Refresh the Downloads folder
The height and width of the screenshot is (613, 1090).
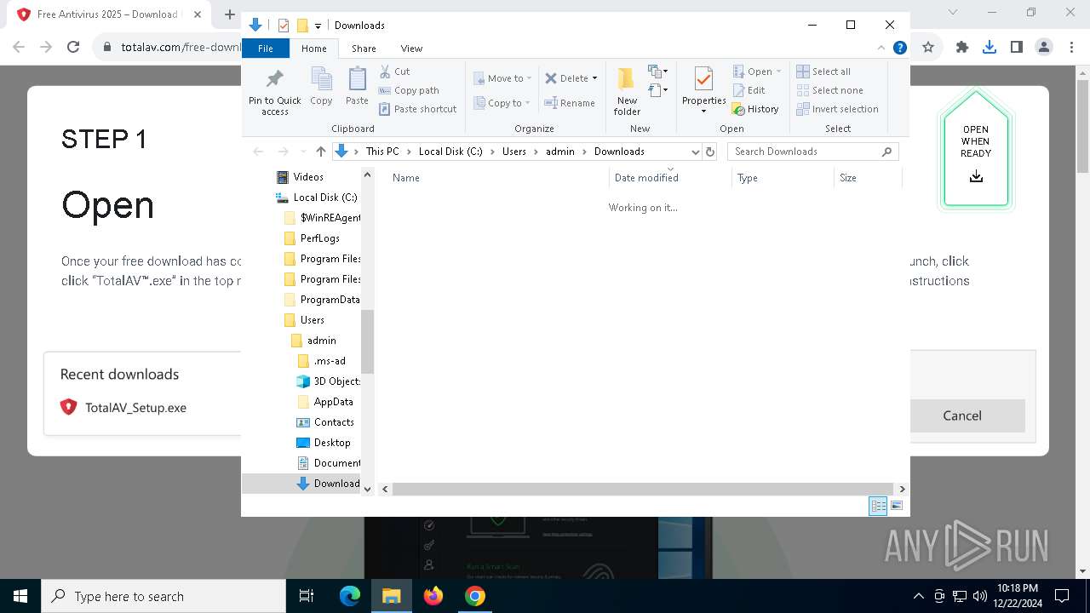[x=710, y=152]
